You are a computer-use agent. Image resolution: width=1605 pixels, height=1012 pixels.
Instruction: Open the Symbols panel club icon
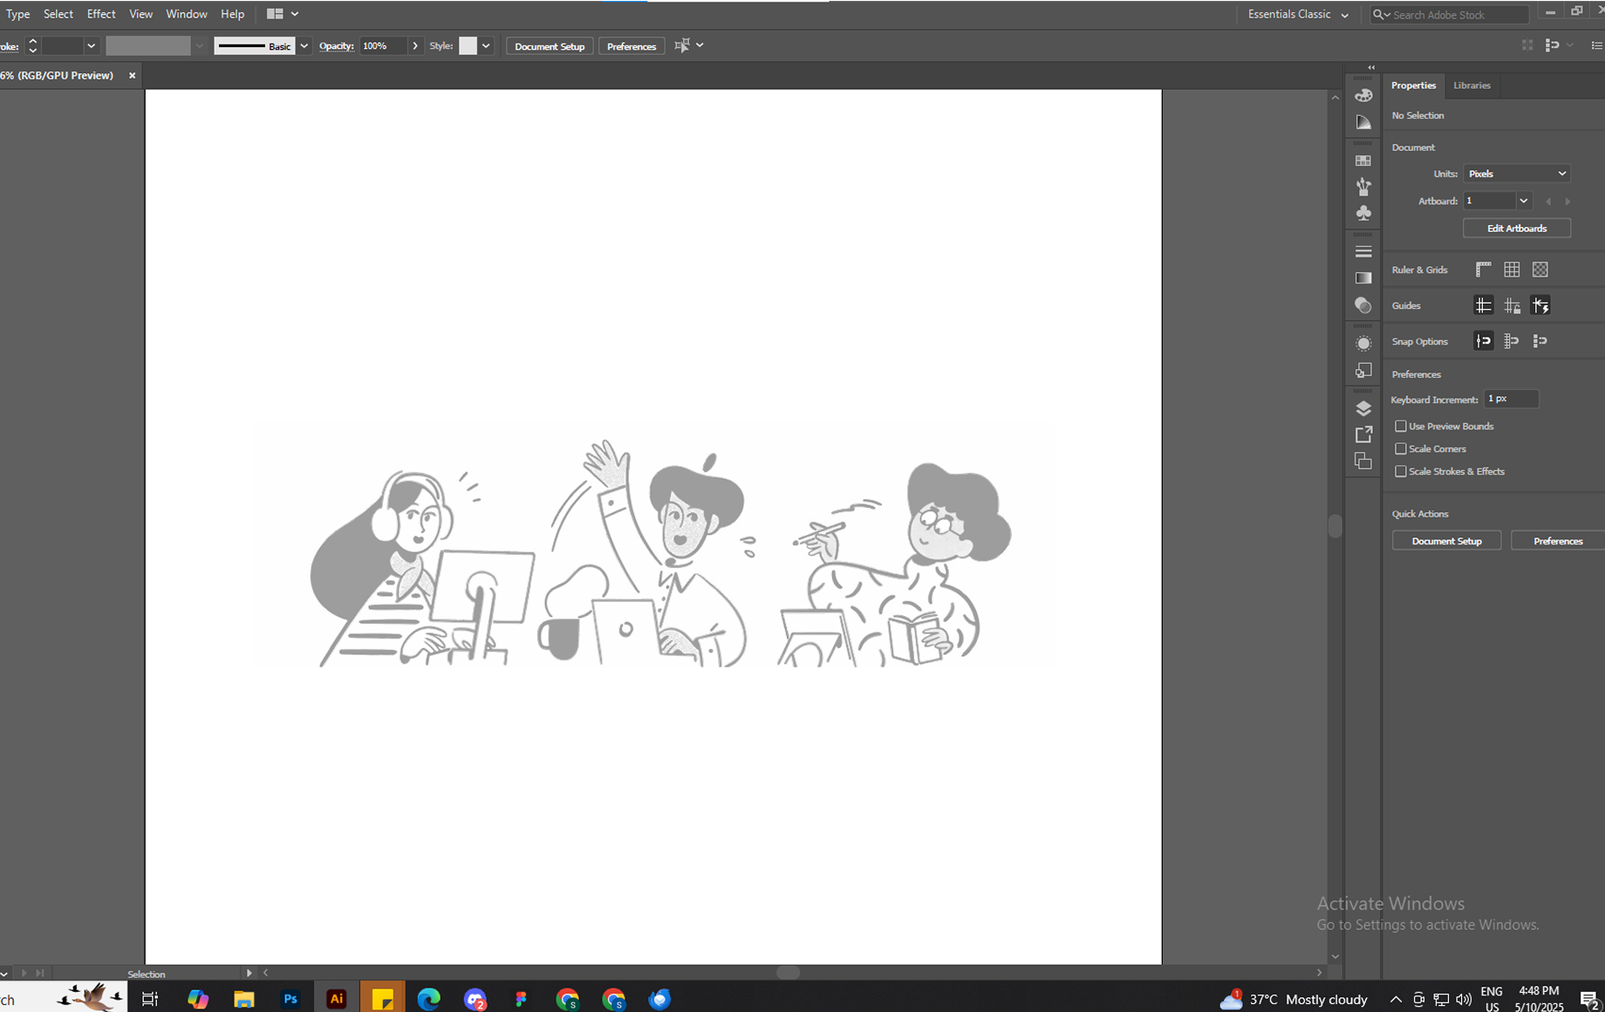[1363, 213]
